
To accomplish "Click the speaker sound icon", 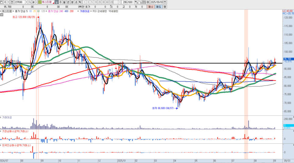I will pyautogui.click(x=33, y=2).
